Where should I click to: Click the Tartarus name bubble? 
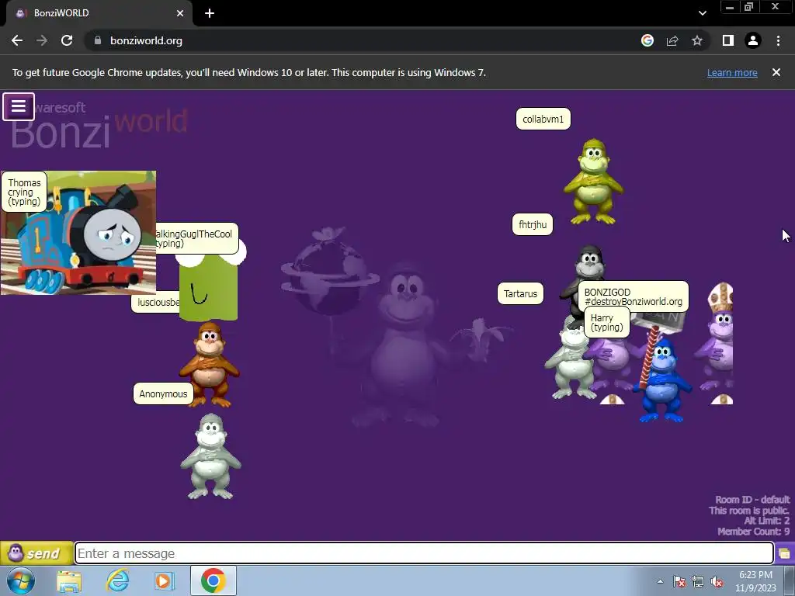[x=520, y=293]
